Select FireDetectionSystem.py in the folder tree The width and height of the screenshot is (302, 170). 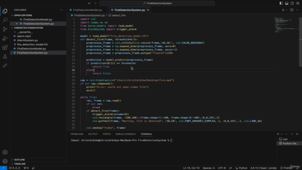[x=38, y=53]
